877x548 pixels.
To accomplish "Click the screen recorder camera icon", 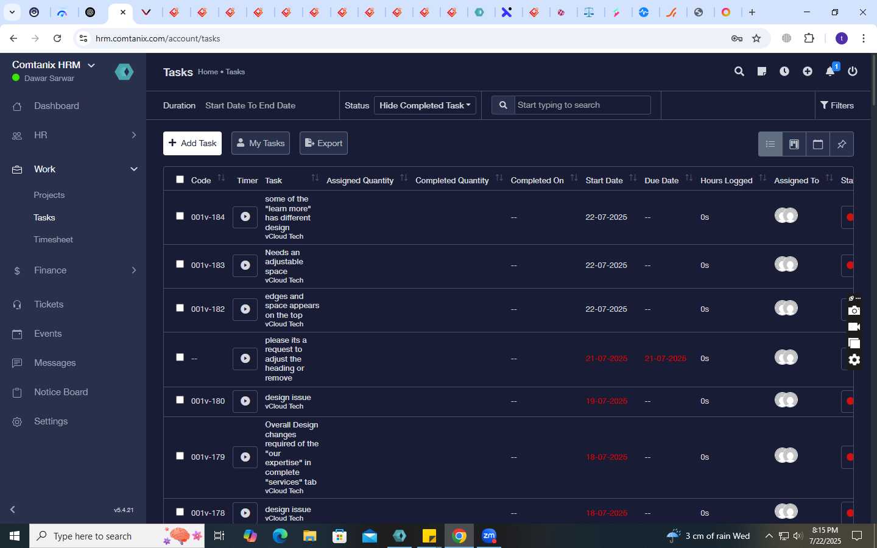I will pos(854,311).
